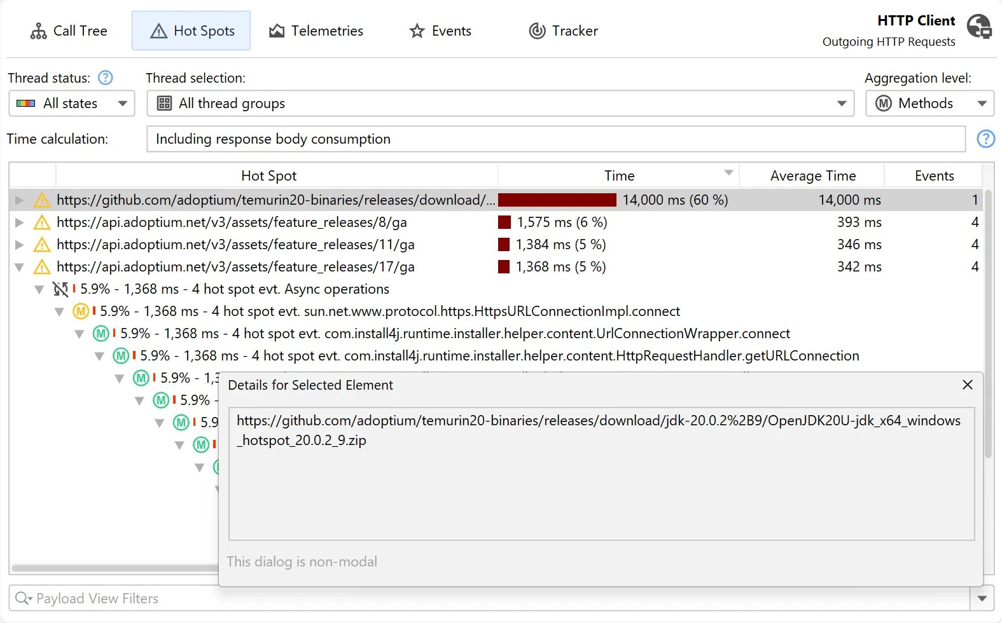Click the Async operations icon
Image resolution: width=1002 pixels, height=623 pixels.
(x=61, y=289)
